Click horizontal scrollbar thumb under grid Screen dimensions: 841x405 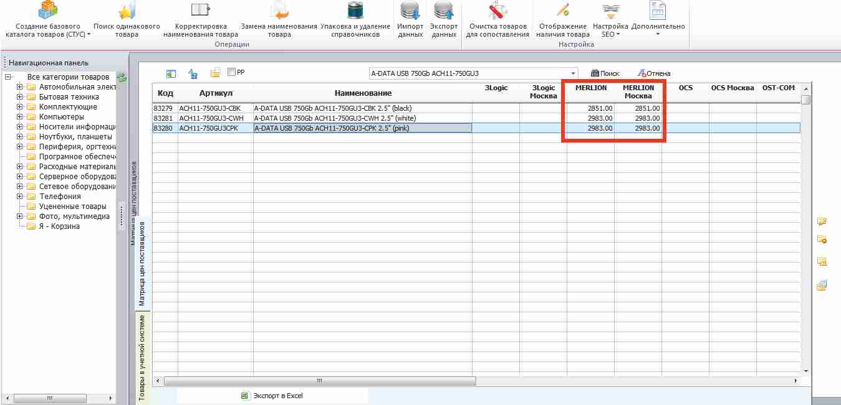pyautogui.click(x=319, y=381)
